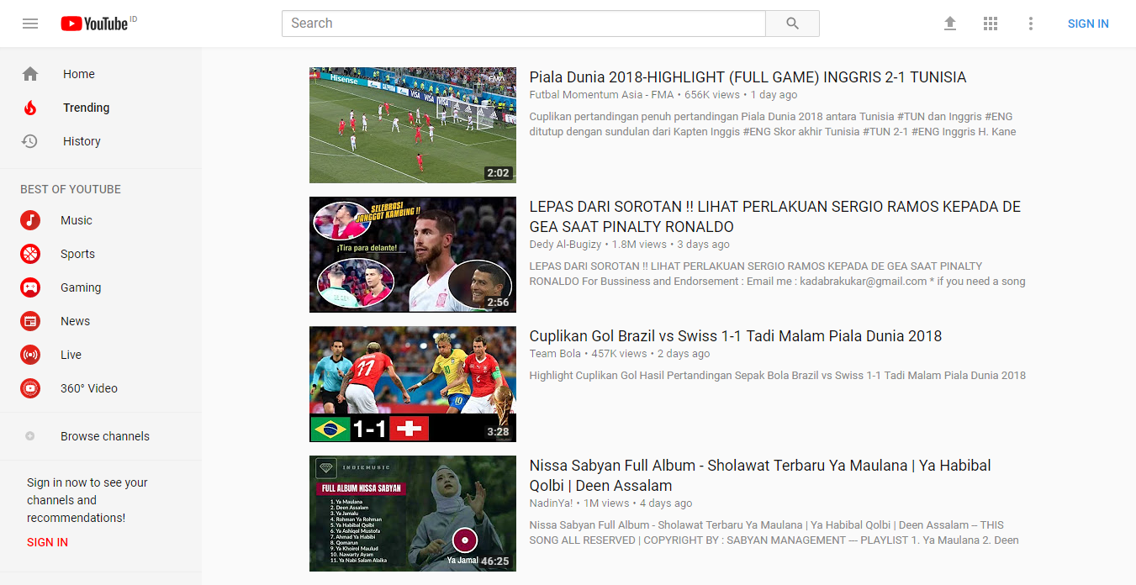
Task: Click the upload video icon
Action: [950, 24]
